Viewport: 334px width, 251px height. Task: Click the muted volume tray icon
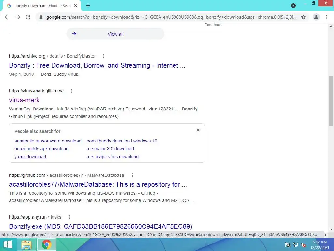click(303, 245)
